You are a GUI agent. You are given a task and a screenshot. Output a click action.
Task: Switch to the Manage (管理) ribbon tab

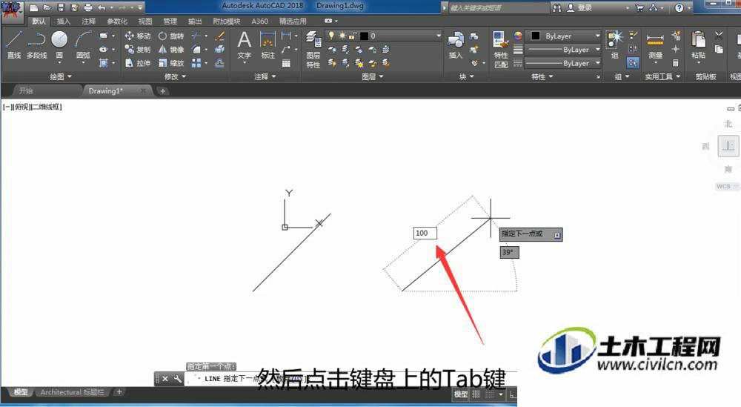170,21
